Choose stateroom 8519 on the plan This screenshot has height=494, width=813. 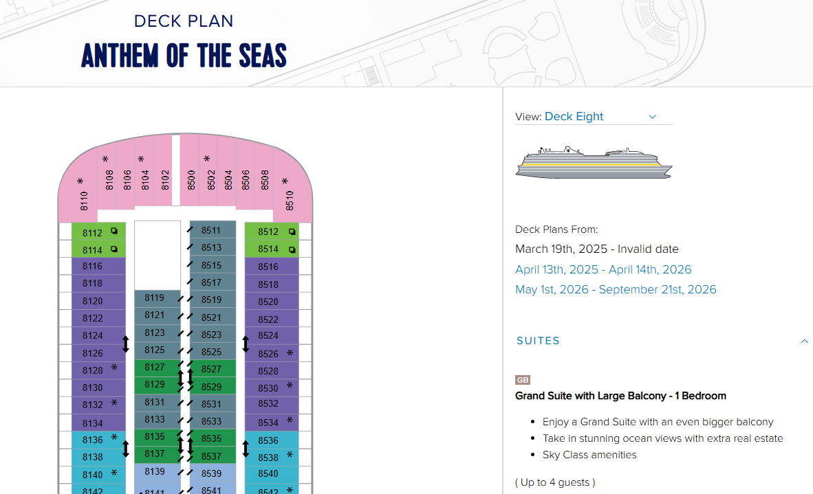pos(213,300)
